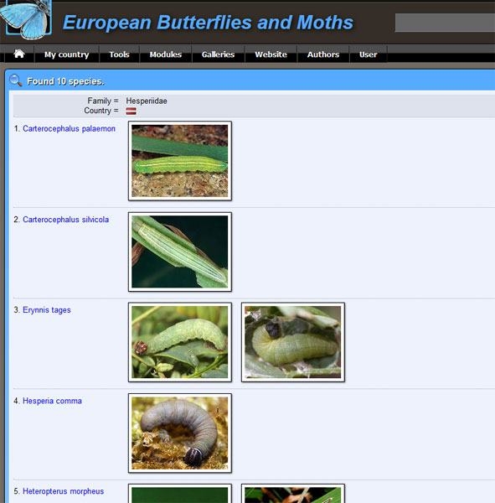
Task: Open the Erynnis tages species link
Action: 47,310
